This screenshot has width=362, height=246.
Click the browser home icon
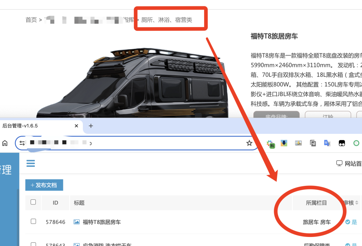(x=5, y=143)
